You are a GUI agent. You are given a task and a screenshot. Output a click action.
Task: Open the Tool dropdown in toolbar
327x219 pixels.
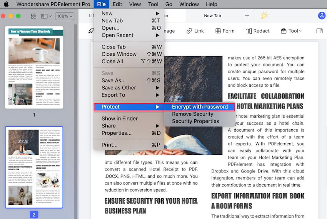point(291,31)
